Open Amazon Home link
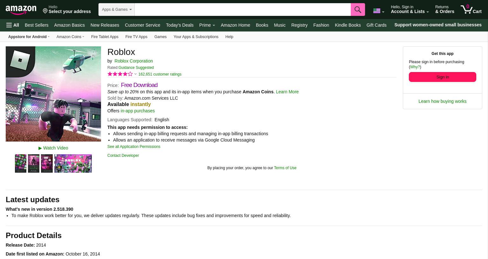This screenshot has width=488, height=259. pyautogui.click(x=235, y=25)
